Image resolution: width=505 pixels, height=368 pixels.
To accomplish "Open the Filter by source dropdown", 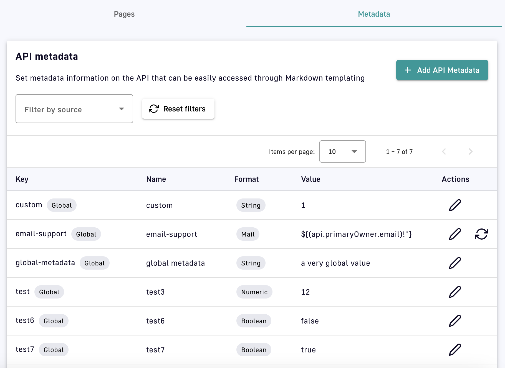I will click(74, 109).
